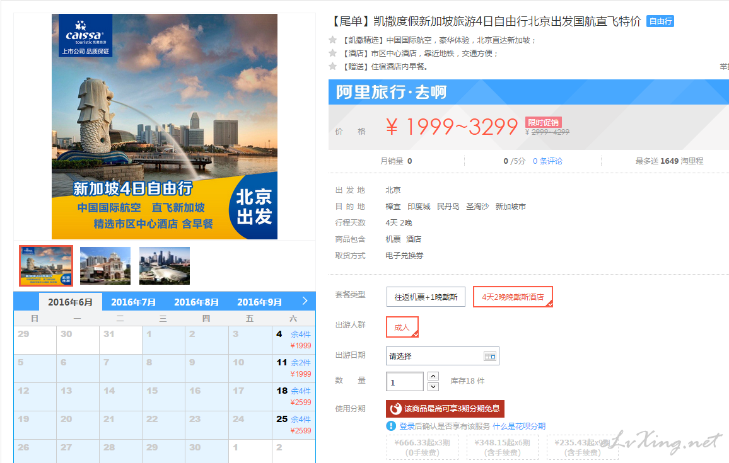Screen dimensions: 729x463
Task: Click destination 圣淘沙
Action: tap(477, 207)
